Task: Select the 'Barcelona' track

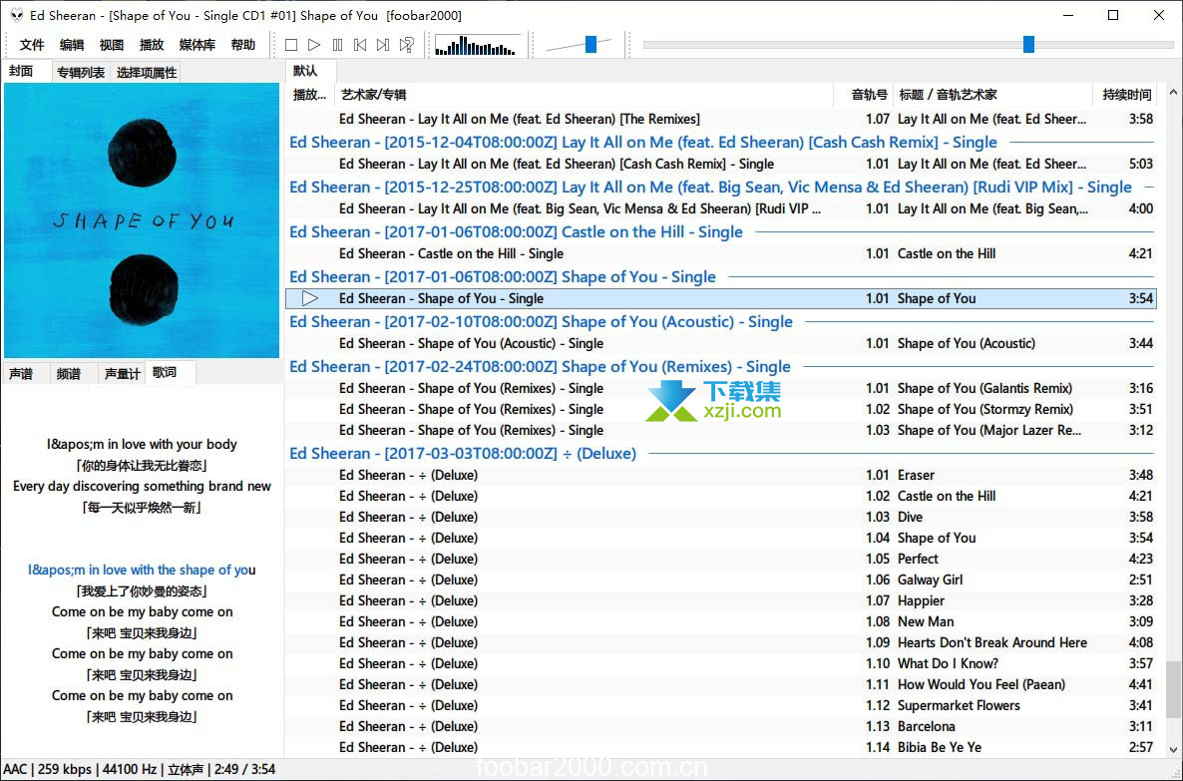Action: coord(720,726)
